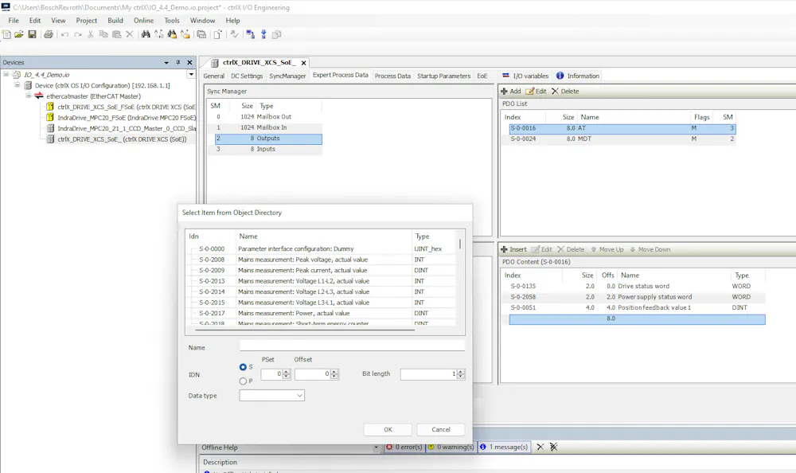Image resolution: width=796 pixels, height=473 pixels.
Task: Open the File menu
Action: (x=14, y=21)
